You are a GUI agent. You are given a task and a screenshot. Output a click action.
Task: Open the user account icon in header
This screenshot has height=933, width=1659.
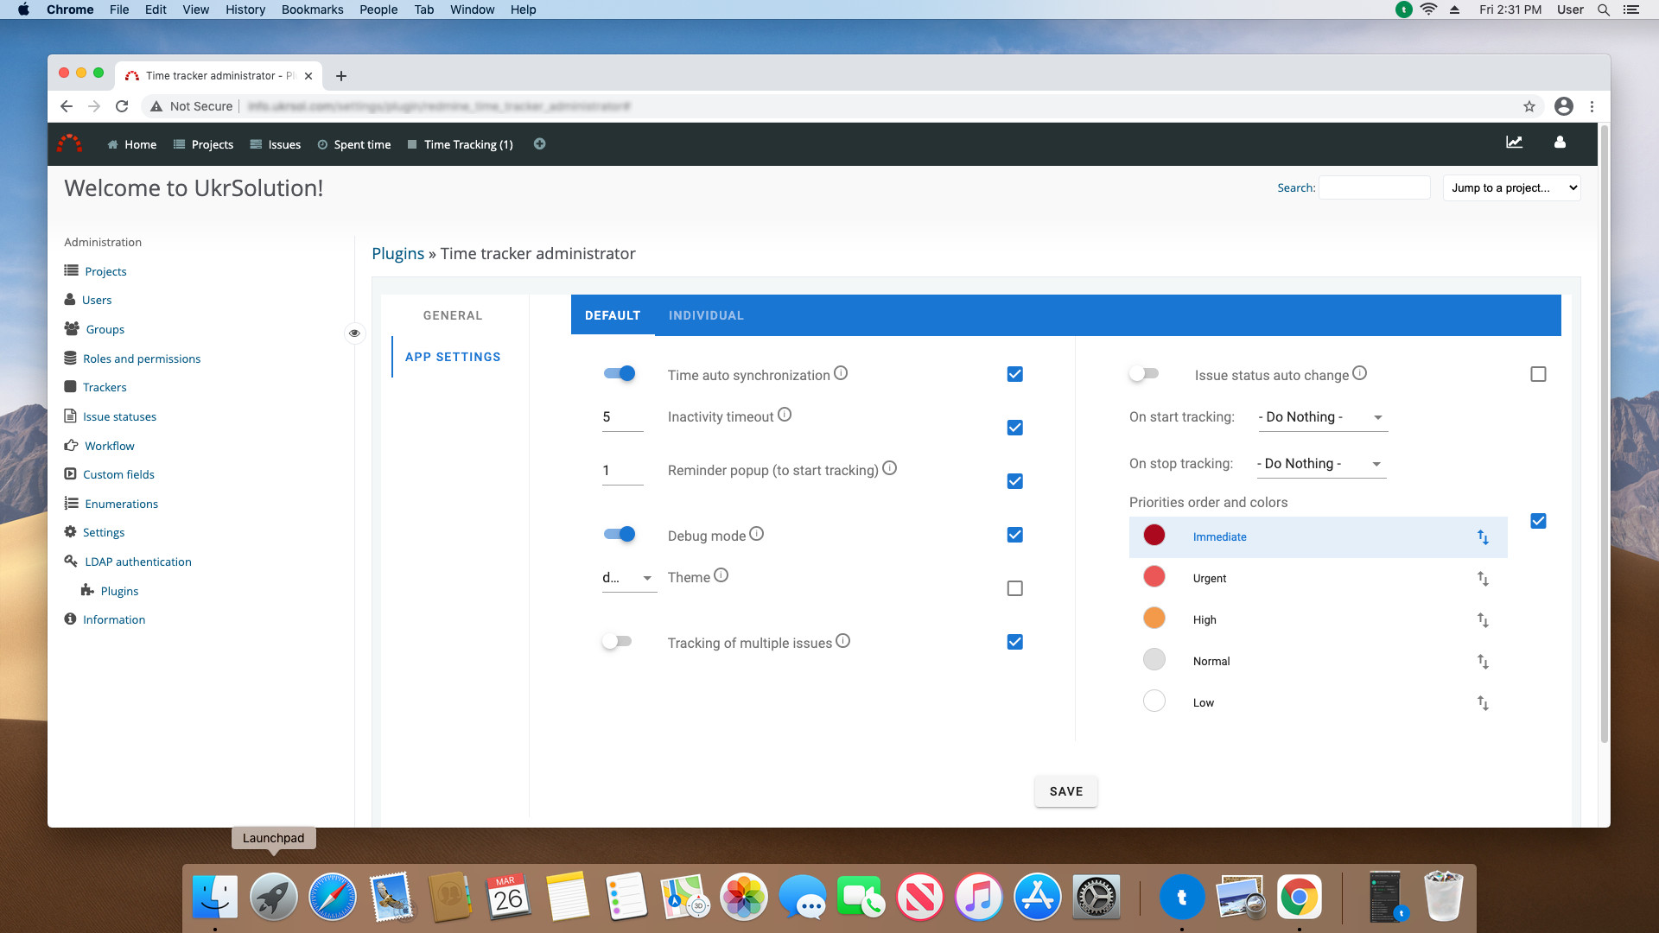pyautogui.click(x=1560, y=143)
